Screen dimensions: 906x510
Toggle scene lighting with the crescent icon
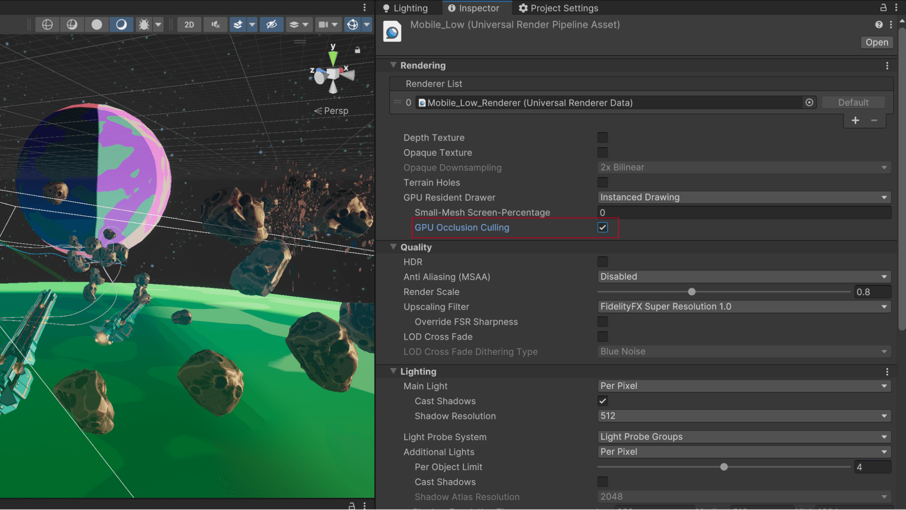click(121, 24)
